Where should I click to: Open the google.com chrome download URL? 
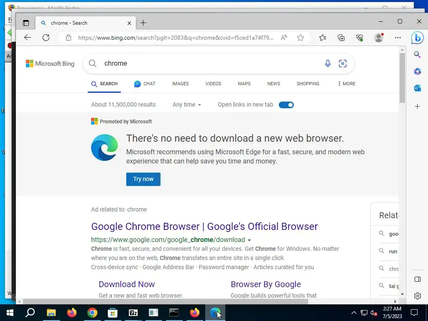pos(168,239)
